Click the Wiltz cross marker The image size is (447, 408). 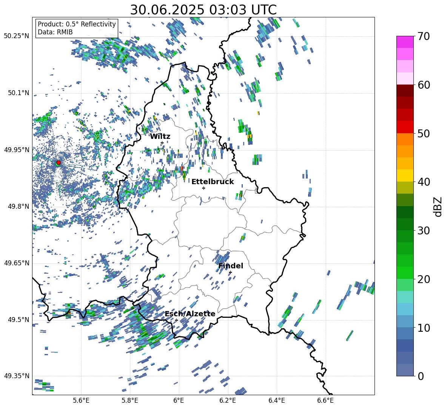click(x=162, y=143)
